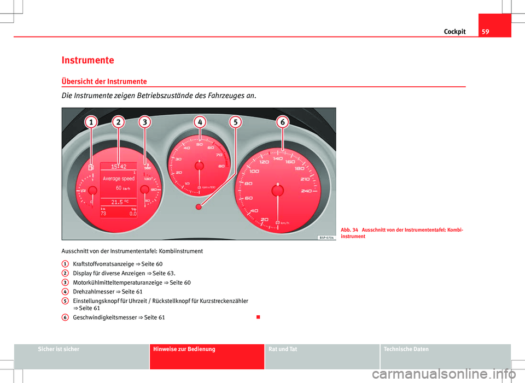This screenshot has height=383, width=525.
Task: Select the 'Hinweise zur Bedienung' tab
Action: coord(207,356)
